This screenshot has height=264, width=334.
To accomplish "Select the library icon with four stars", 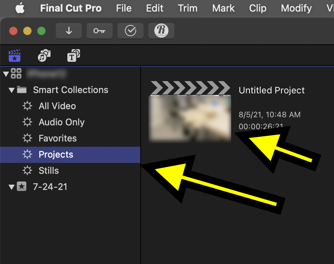I will [16, 73].
